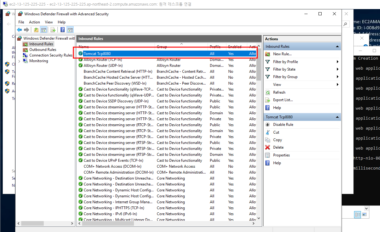Viewport: 380px width, 232px height.
Task: Click the Disable Rule action
Action: 283,125
